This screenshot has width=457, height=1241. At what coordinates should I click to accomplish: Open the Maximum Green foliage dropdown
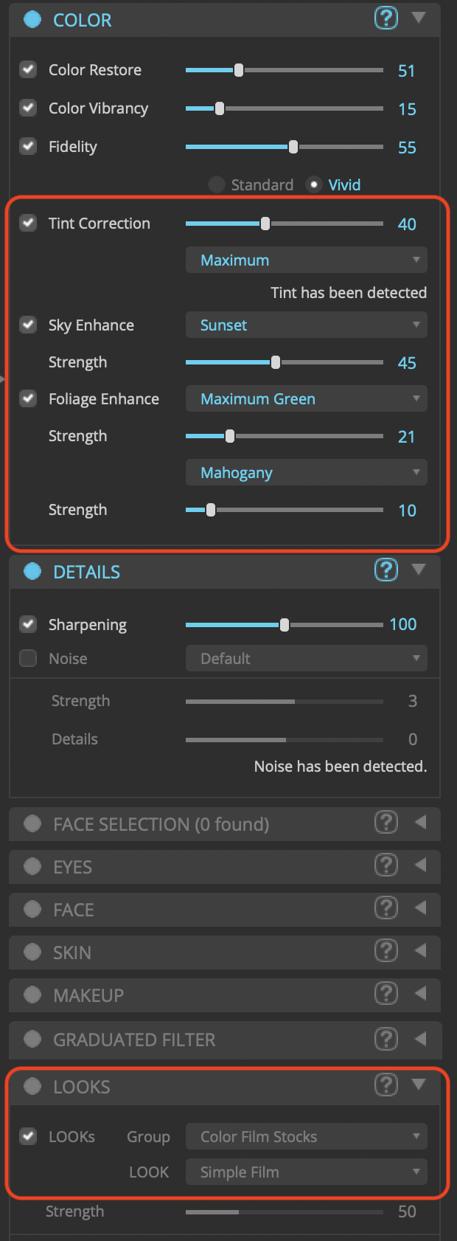click(x=306, y=399)
